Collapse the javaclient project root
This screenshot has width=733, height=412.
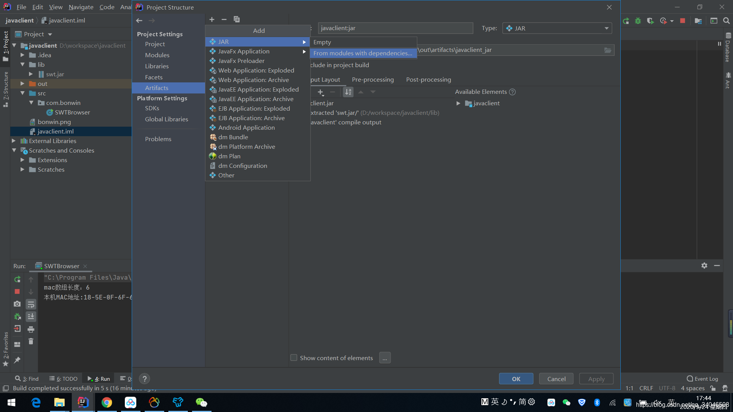point(14,45)
